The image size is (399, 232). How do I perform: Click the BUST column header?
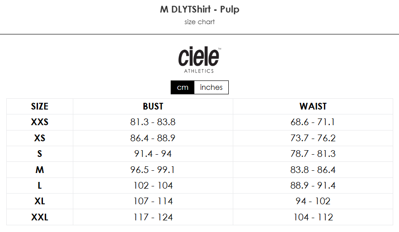[x=153, y=106]
